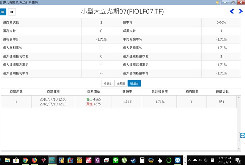
Task: Open uTorrent from taskbar
Action: pos(124,160)
